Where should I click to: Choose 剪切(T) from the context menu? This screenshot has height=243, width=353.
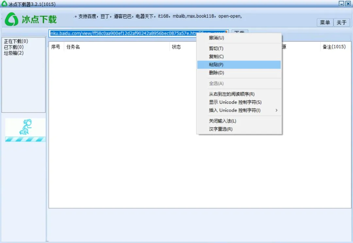239,48
